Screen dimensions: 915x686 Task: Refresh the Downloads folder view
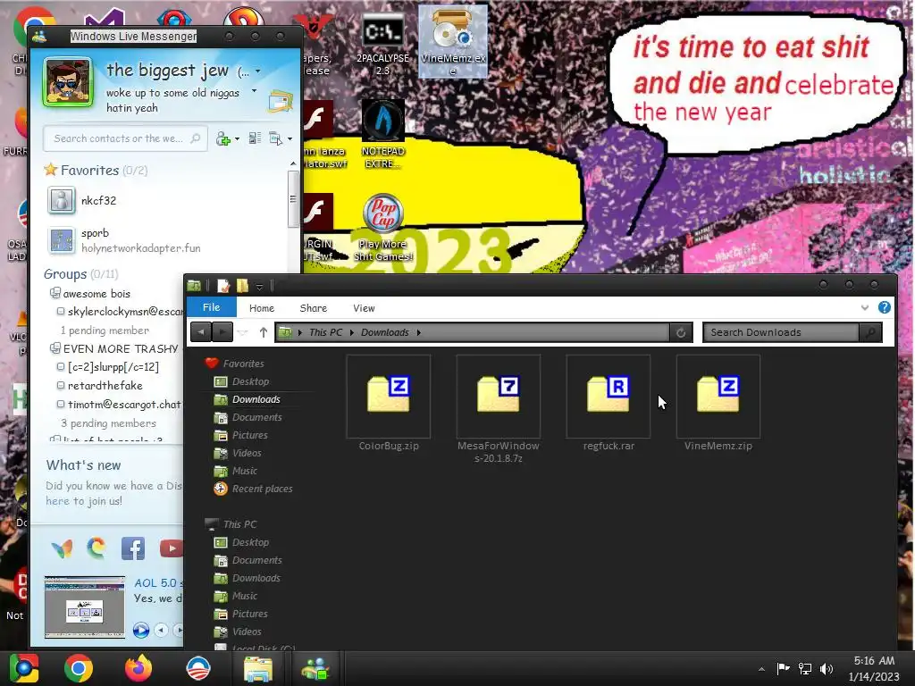(x=680, y=332)
